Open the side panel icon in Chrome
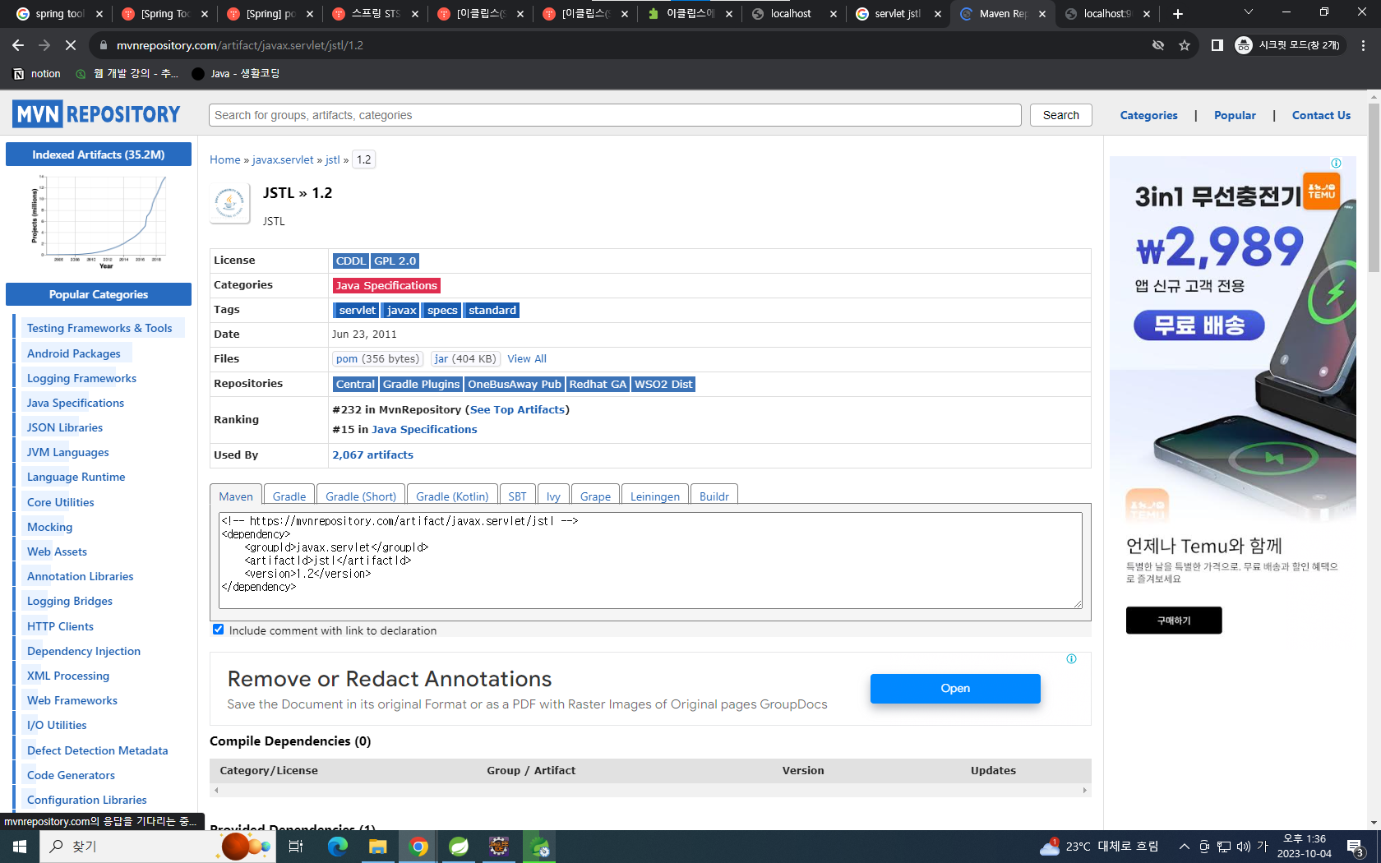This screenshot has height=863, width=1381. pos(1217,45)
